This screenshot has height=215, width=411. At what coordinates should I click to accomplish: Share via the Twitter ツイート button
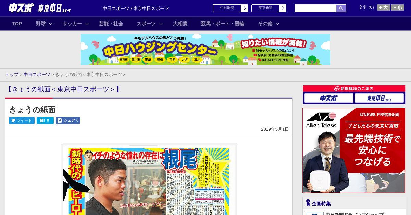pos(22,120)
